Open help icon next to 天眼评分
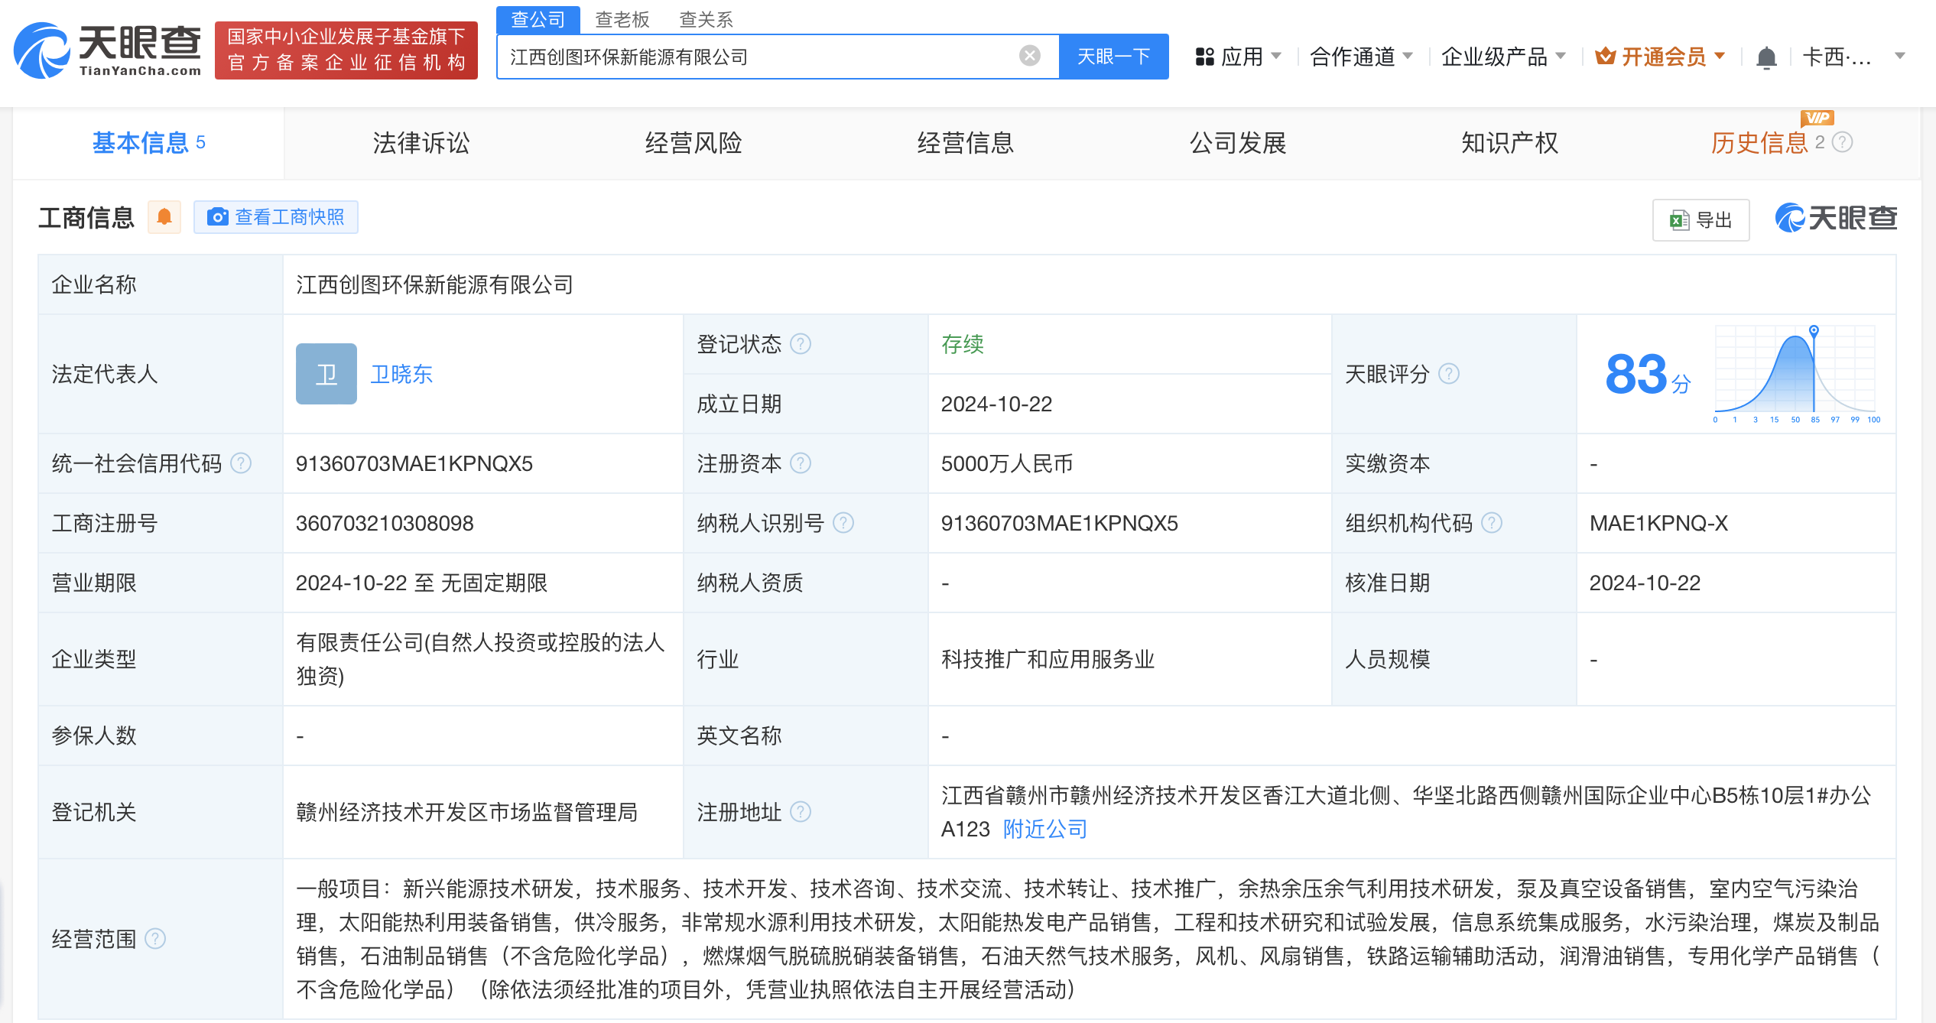This screenshot has width=1936, height=1023. pos(1449,374)
